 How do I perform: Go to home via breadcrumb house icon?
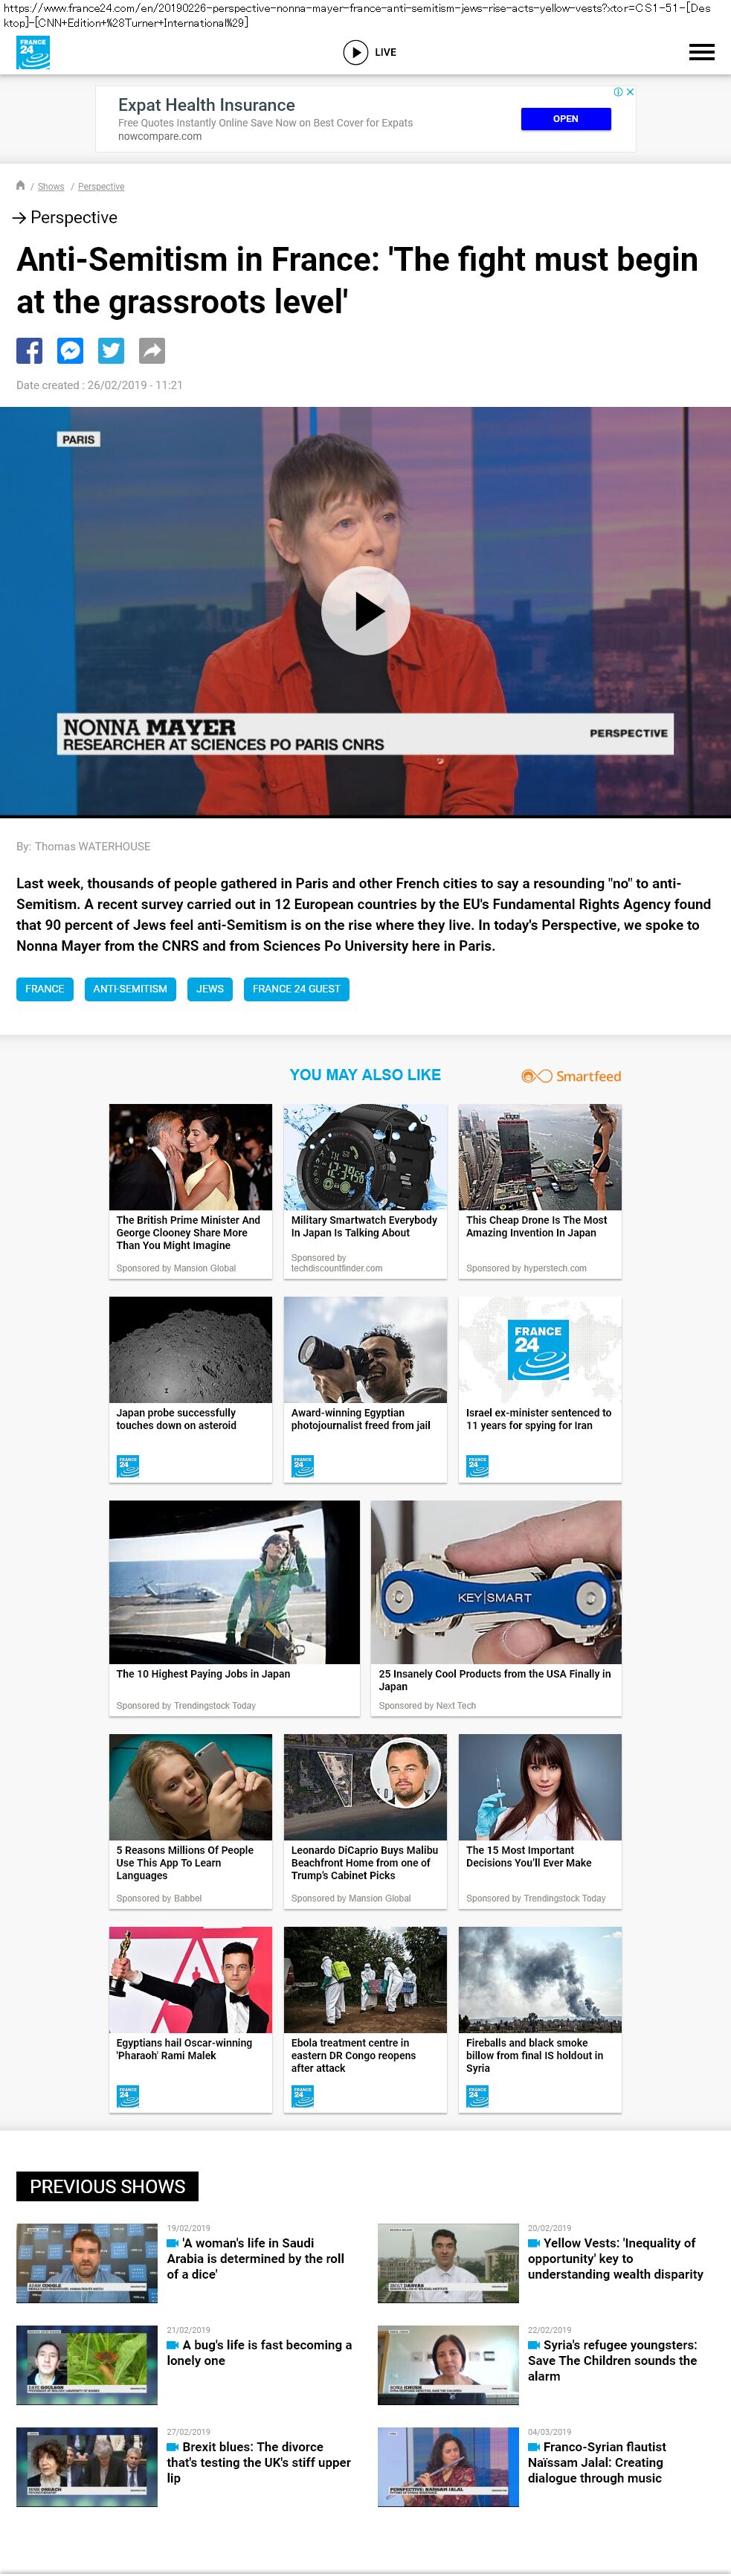click(x=20, y=186)
